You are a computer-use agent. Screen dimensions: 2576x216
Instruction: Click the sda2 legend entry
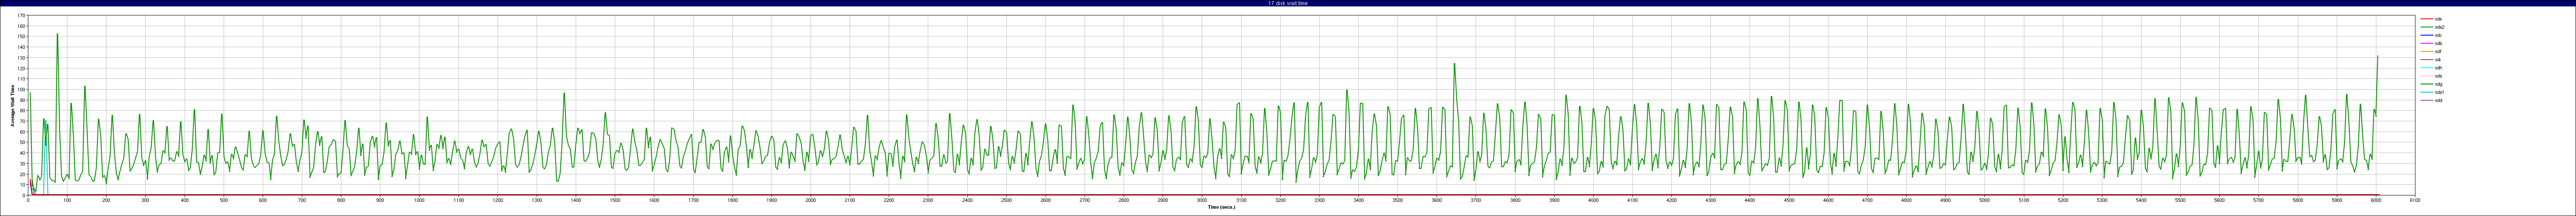(2433, 27)
